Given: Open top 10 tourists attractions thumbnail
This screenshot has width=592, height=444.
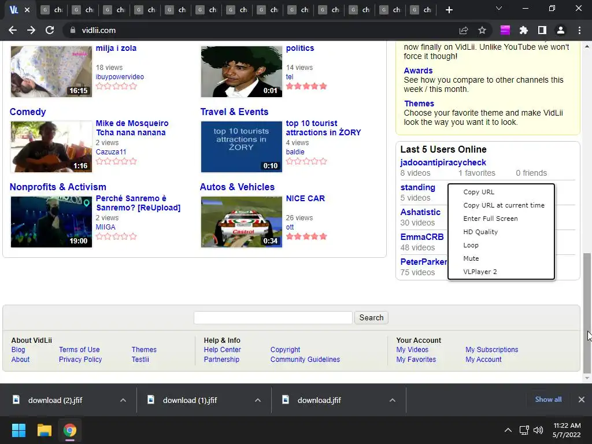Looking at the screenshot, I should (x=242, y=146).
